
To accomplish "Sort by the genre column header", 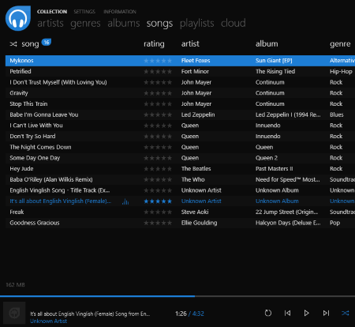I will click(340, 44).
